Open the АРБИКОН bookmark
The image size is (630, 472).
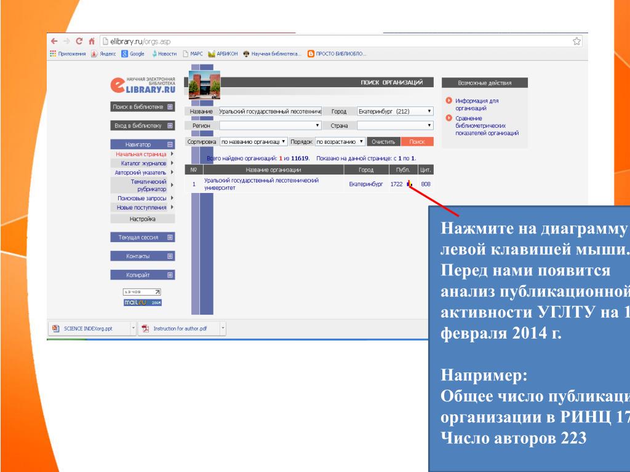223,54
